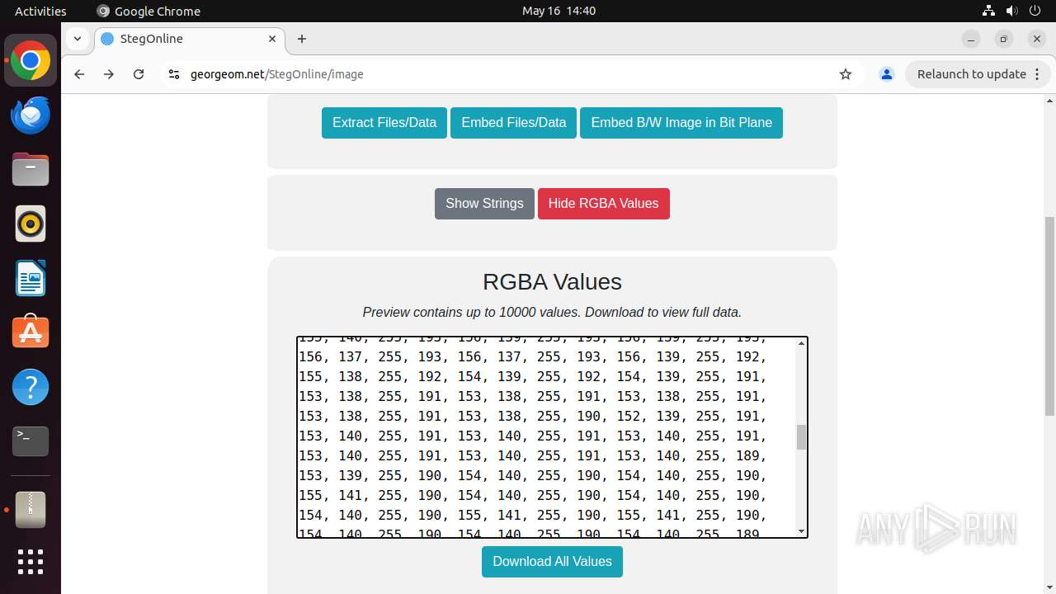This screenshot has height=594, width=1056.
Task: Click the Show Strings button
Action: [x=484, y=204]
